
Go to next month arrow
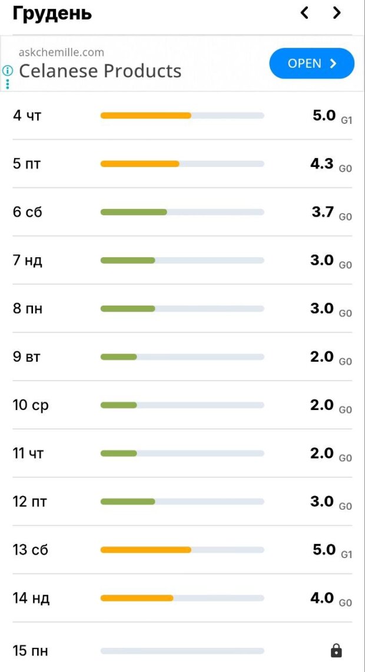point(337,13)
